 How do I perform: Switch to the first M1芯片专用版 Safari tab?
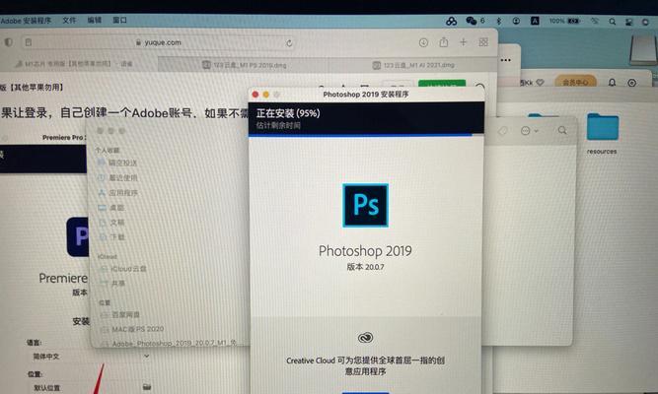[79, 64]
